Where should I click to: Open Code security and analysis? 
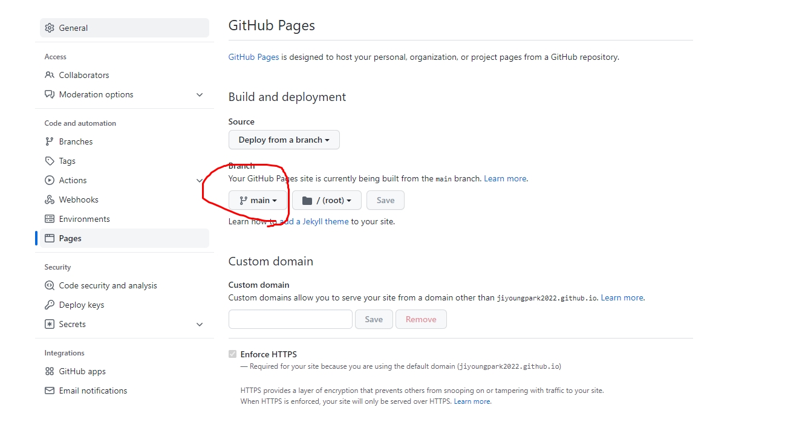[125, 285]
